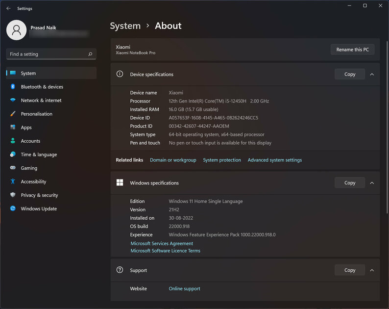
Task: Click the Personalisation paintbrush icon
Action: pyautogui.click(x=13, y=114)
